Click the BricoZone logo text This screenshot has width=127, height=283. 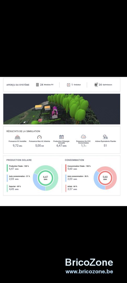pyautogui.click(x=89, y=262)
